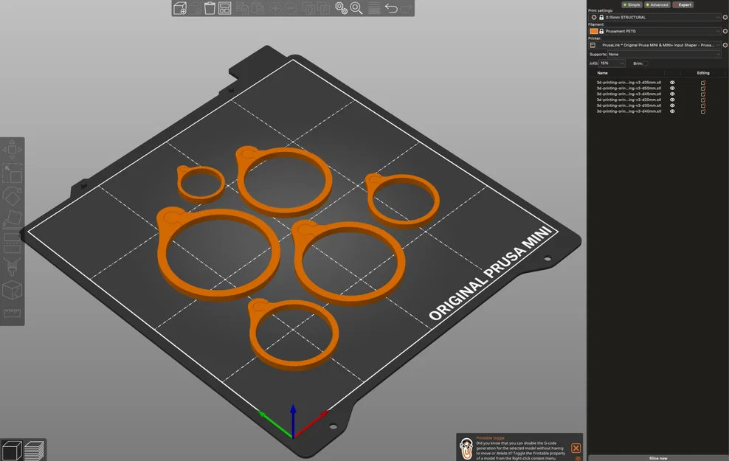Click the Add instance plus icon
Screen dimensions: 729x461
[275, 8]
